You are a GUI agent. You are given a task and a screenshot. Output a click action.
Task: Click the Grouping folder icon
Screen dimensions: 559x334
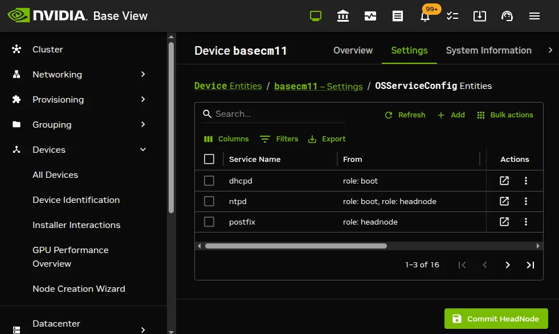[17, 124]
